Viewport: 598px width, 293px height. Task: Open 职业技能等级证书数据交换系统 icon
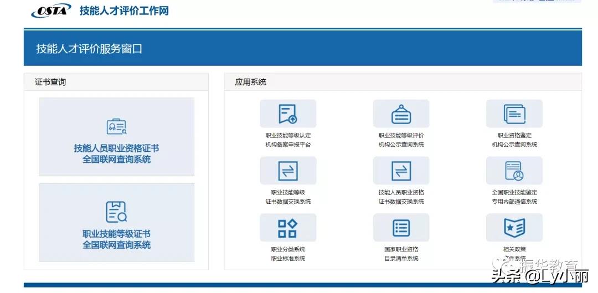click(288, 171)
